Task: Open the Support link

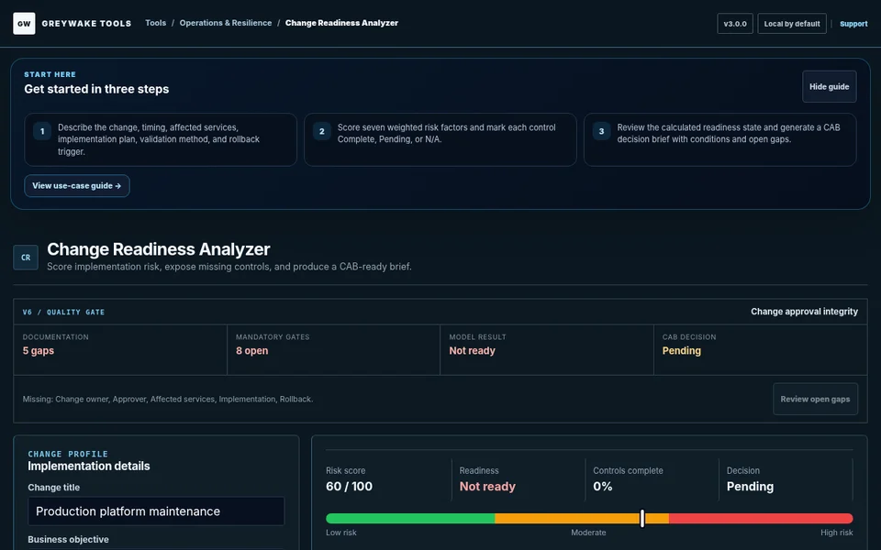Action: click(x=853, y=24)
